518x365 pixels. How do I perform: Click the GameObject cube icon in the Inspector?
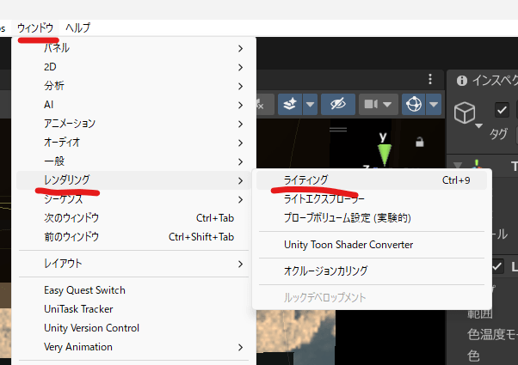[465, 113]
